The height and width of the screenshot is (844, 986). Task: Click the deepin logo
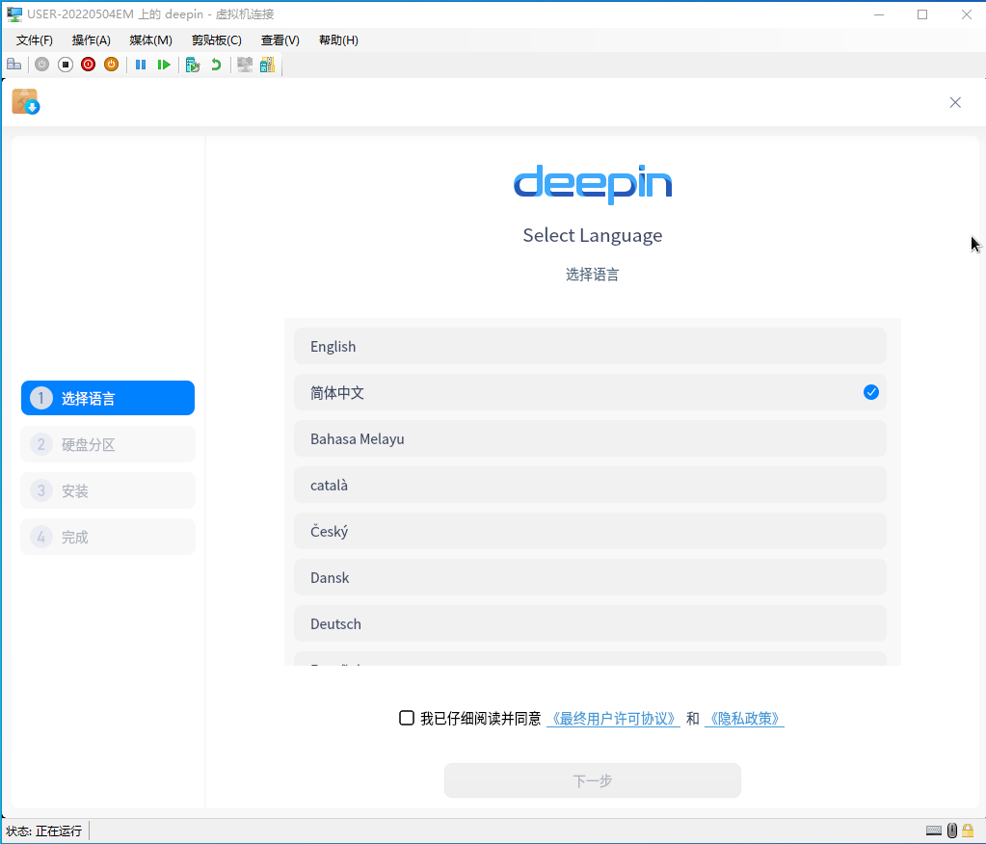coord(593,183)
